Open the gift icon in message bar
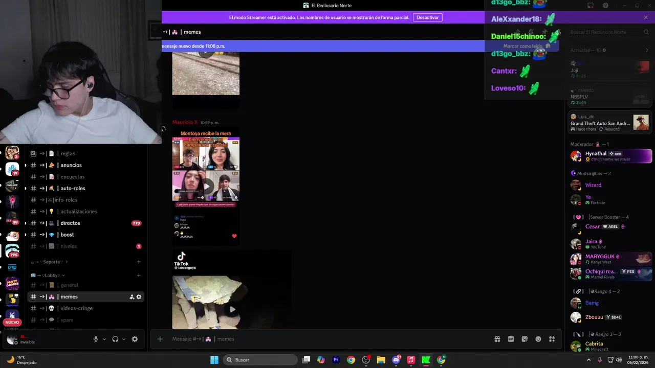The height and width of the screenshot is (368, 655). 497,339
